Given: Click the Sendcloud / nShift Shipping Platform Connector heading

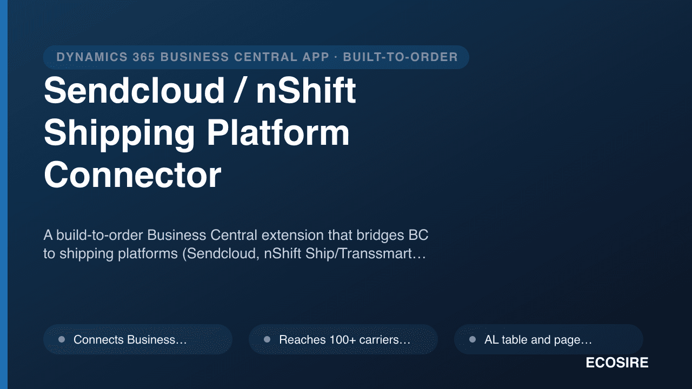Looking at the screenshot, I should pyautogui.click(x=200, y=133).
